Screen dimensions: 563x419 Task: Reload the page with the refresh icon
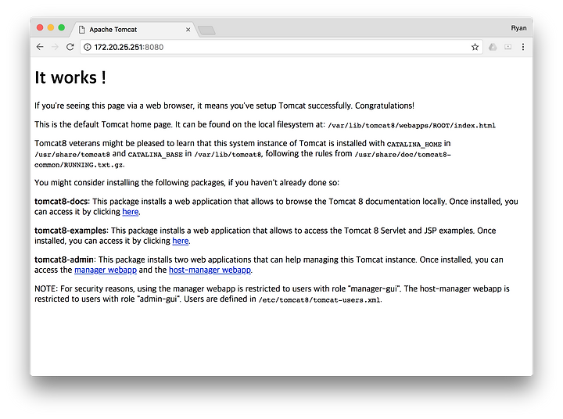(x=70, y=47)
